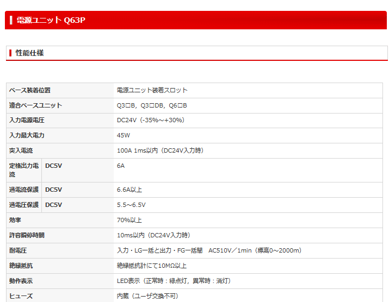Click the ベース装着位置 row label

[x=30, y=90]
